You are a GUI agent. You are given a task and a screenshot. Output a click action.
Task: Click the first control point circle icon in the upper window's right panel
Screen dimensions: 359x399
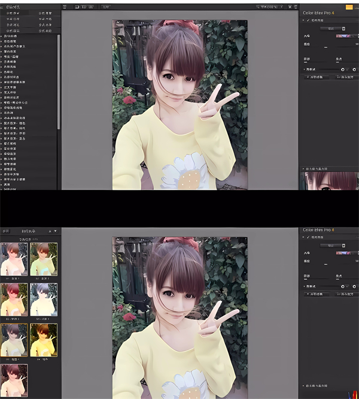(343, 69)
